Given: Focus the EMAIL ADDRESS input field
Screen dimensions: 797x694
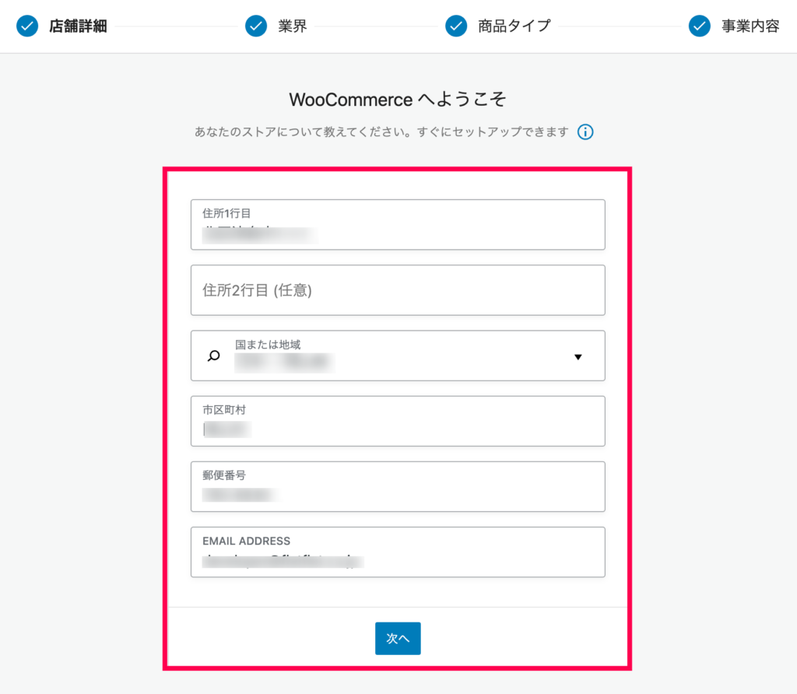Looking at the screenshot, I should pyautogui.click(x=398, y=552).
